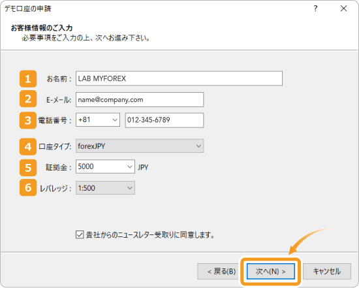The image size is (359, 288).
Task: Open the 証拠金 5000 deposit combo box
Action: (105, 167)
